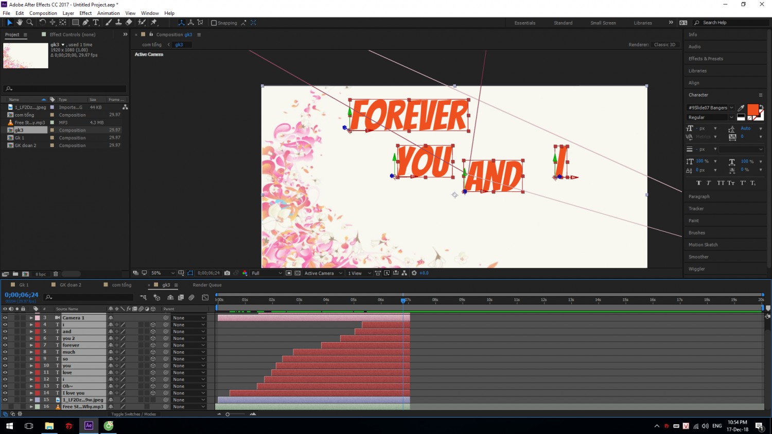Pick the Brush tool

tap(109, 23)
